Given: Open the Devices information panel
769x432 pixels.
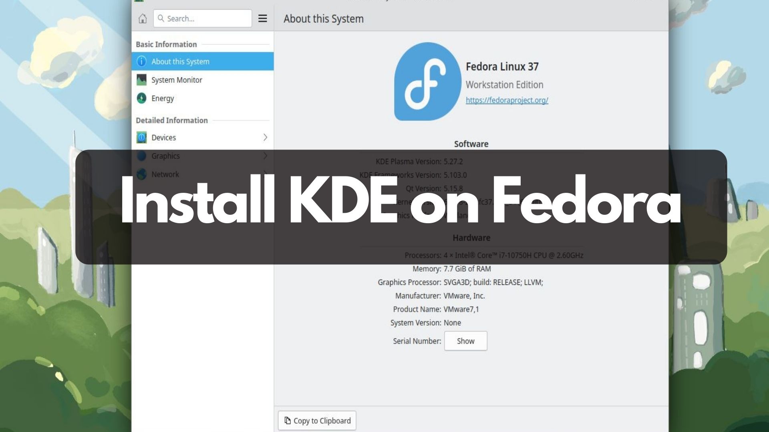Looking at the screenshot, I should [x=163, y=137].
